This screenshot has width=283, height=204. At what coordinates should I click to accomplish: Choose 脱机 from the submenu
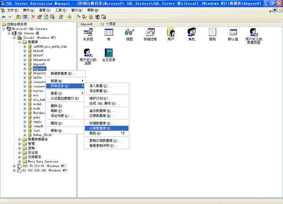[107, 133]
